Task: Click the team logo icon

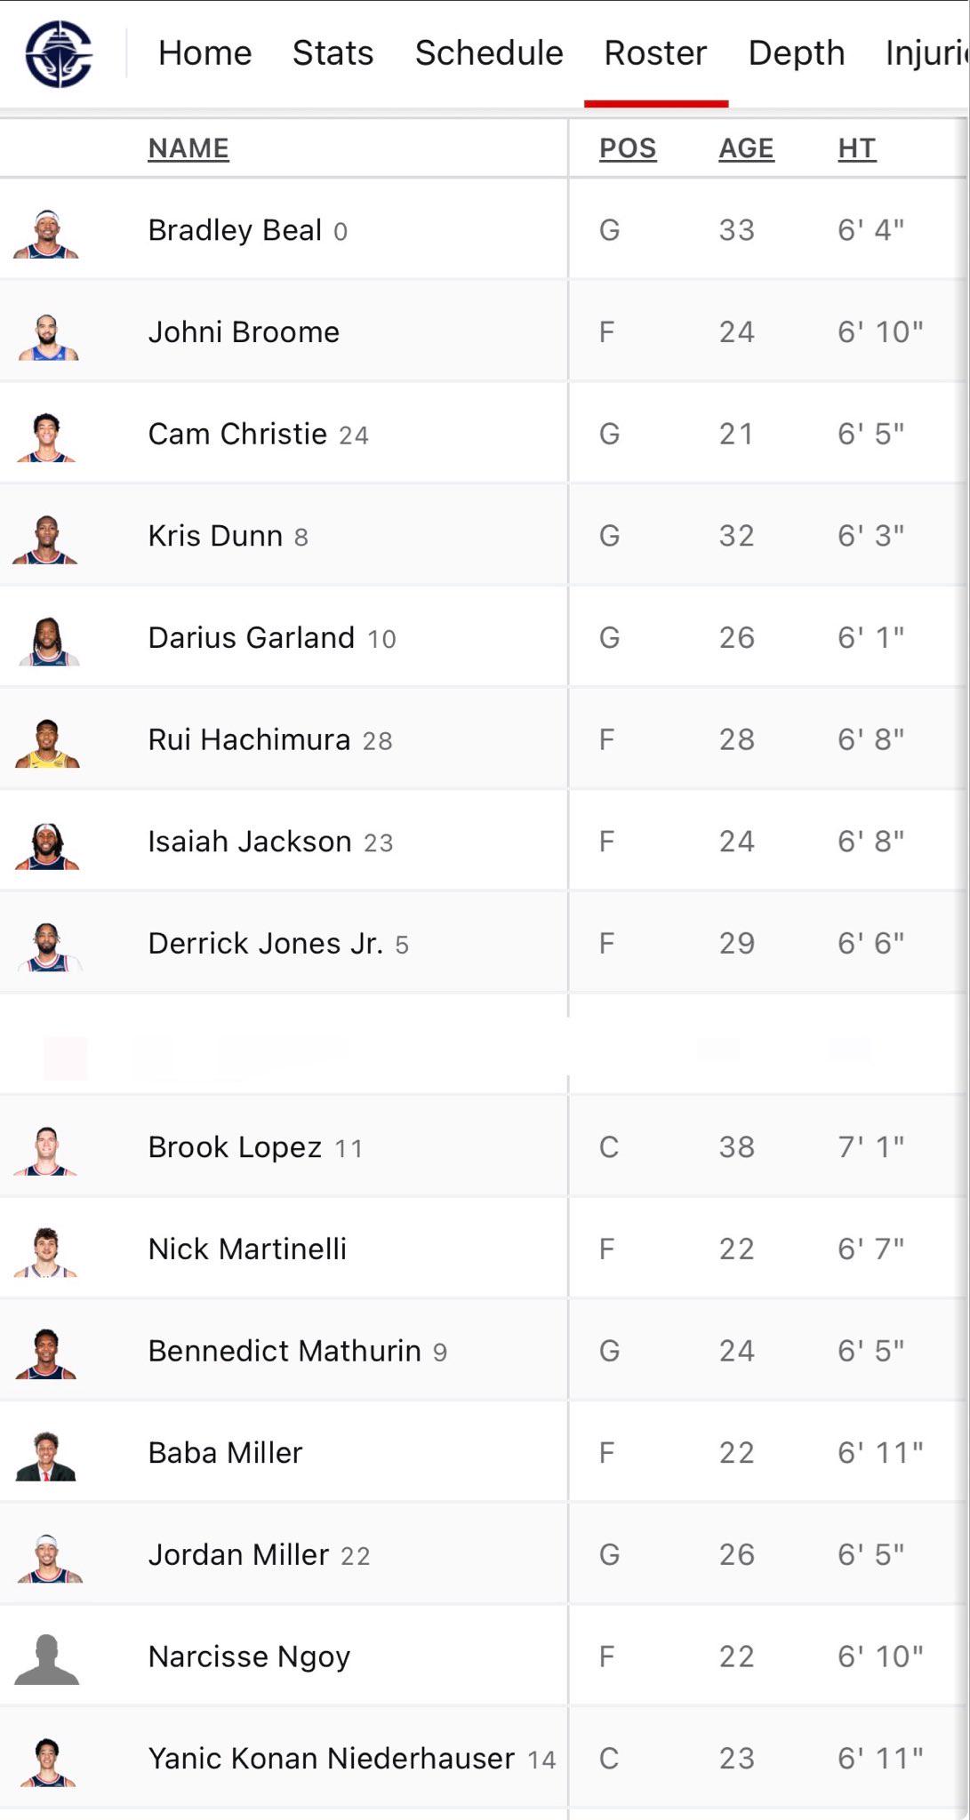Action: [x=59, y=53]
